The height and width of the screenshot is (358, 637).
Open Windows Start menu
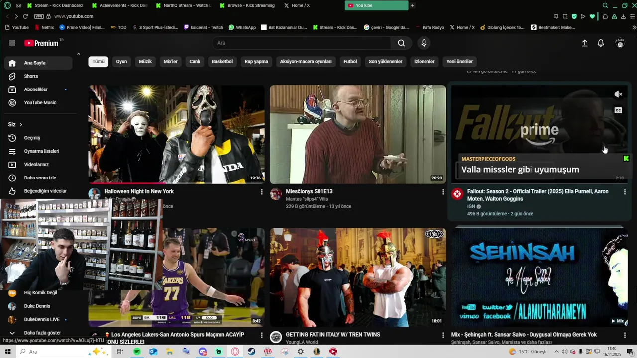(x=7, y=352)
